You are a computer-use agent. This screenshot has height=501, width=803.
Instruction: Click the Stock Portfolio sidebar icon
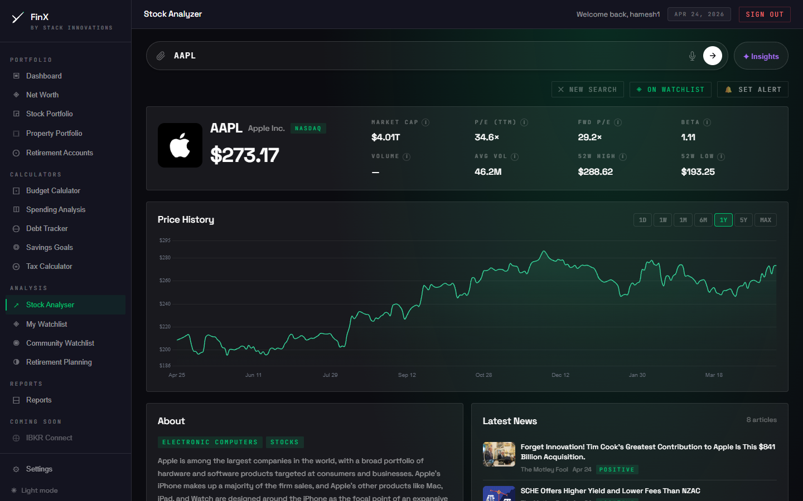pyautogui.click(x=16, y=114)
